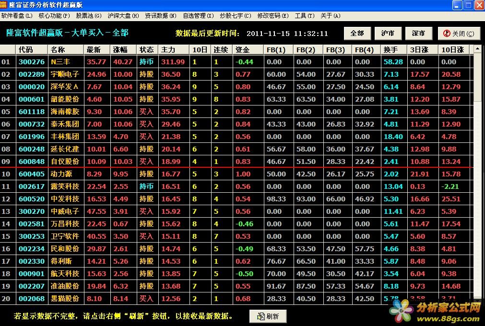The image size is (485, 326).
Task: Open the 修改密码(E) menu
Action: pyautogui.click(x=273, y=16)
